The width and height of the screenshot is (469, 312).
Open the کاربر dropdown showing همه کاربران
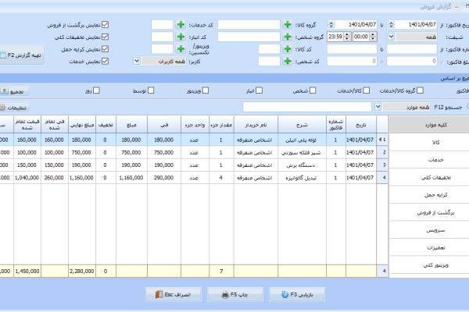[137, 61]
